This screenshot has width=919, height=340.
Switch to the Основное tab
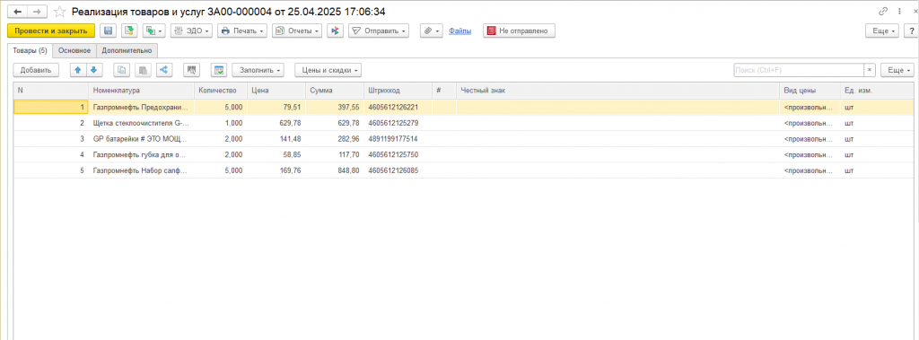point(74,50)
